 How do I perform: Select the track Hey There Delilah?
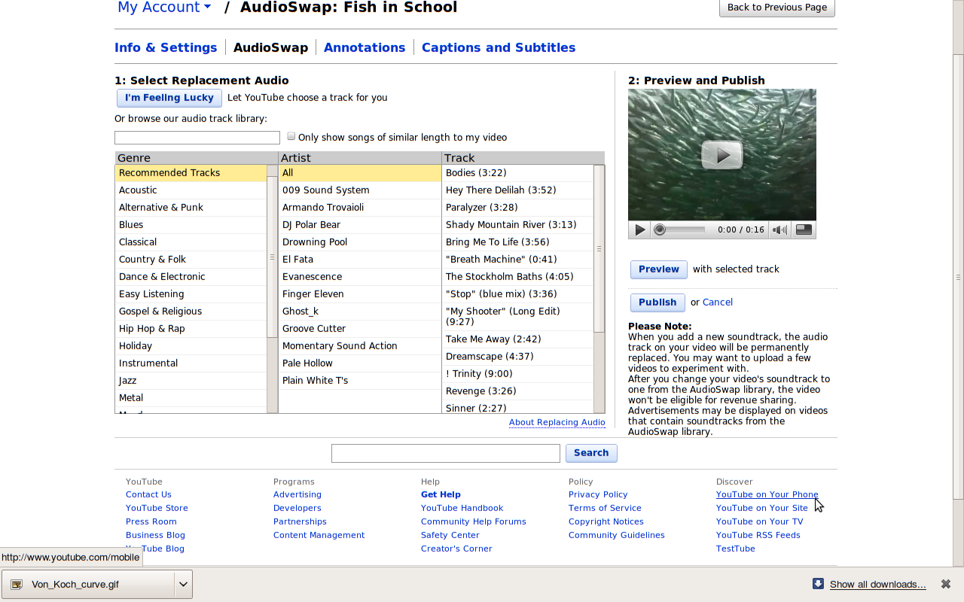(x=500, y=190)
